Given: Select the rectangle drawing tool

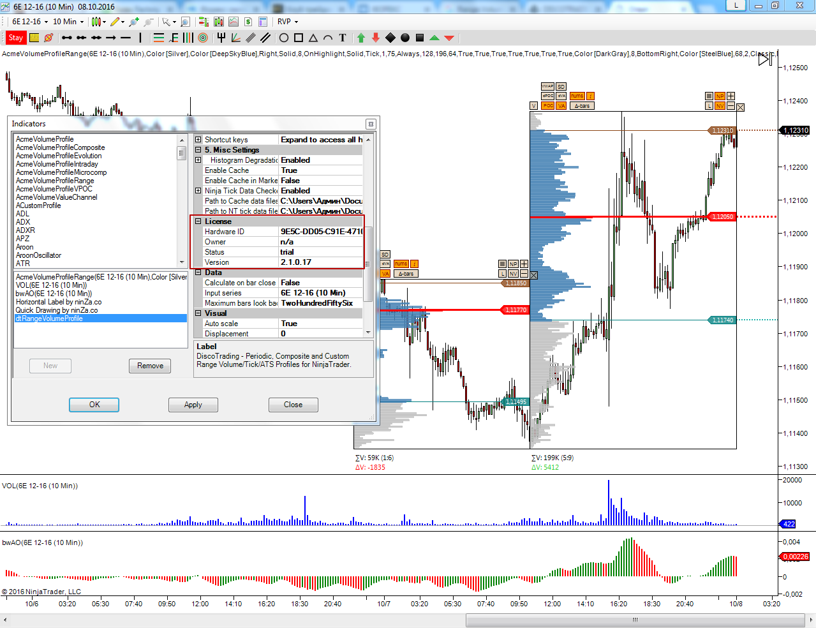Looking at the screenshot, I should point(298,38).
